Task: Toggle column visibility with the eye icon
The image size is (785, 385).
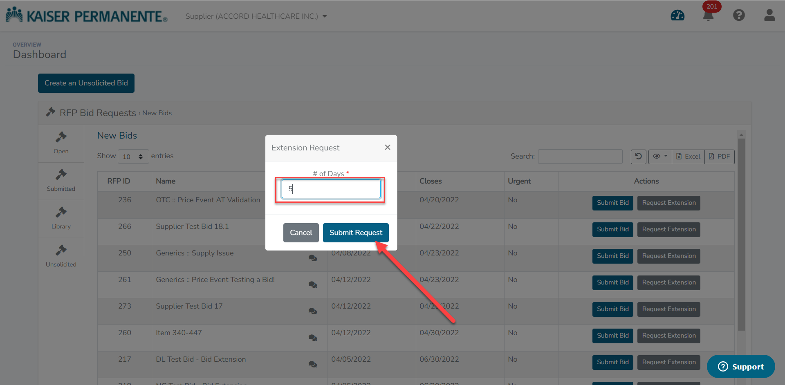Action: coord(657,157)
